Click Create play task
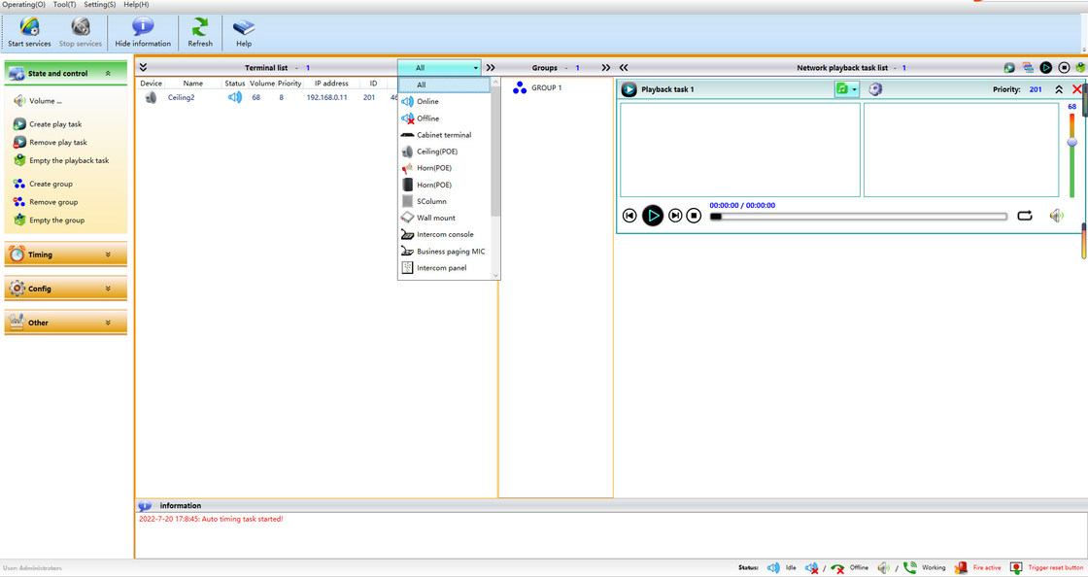Screen dimensions: 1088x577 55,124
